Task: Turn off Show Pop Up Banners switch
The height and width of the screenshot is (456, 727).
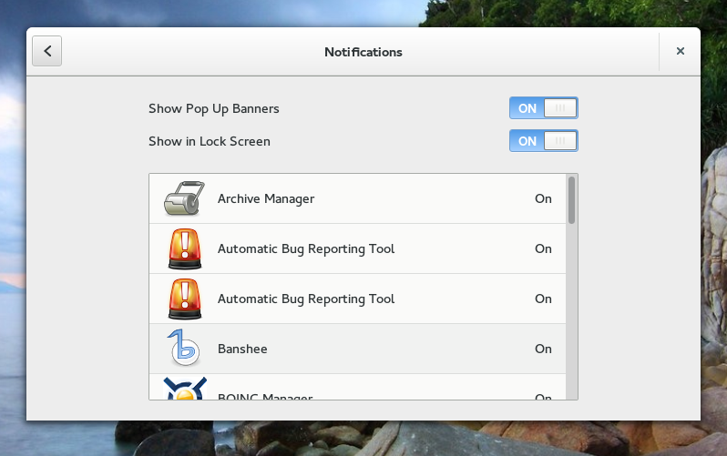Action: 543,108
